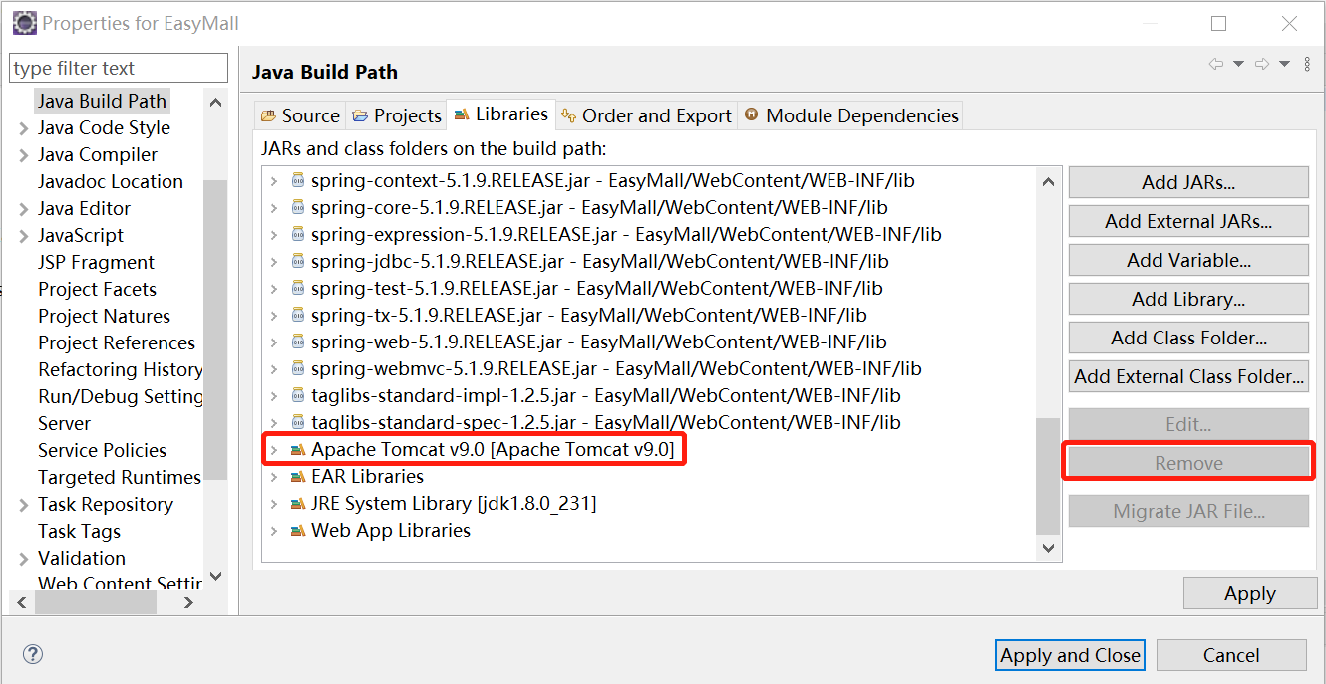Screen dimensions: 1326x684
Task: Expand the Java Code Style sidebar section
Action: coord(22,127)
